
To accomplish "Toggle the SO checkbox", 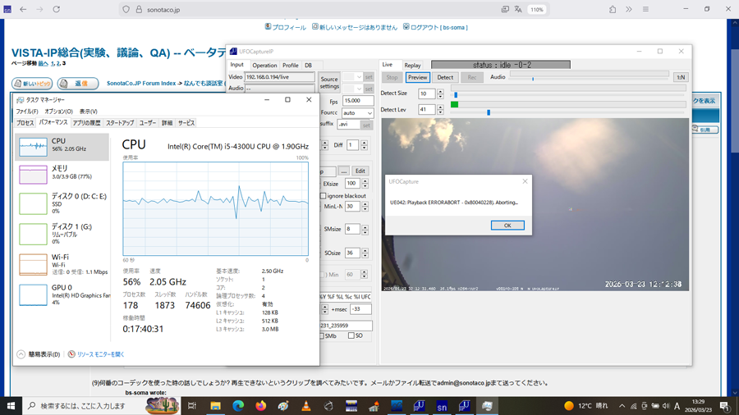I will pyautogui.click(x=351, y=335).
